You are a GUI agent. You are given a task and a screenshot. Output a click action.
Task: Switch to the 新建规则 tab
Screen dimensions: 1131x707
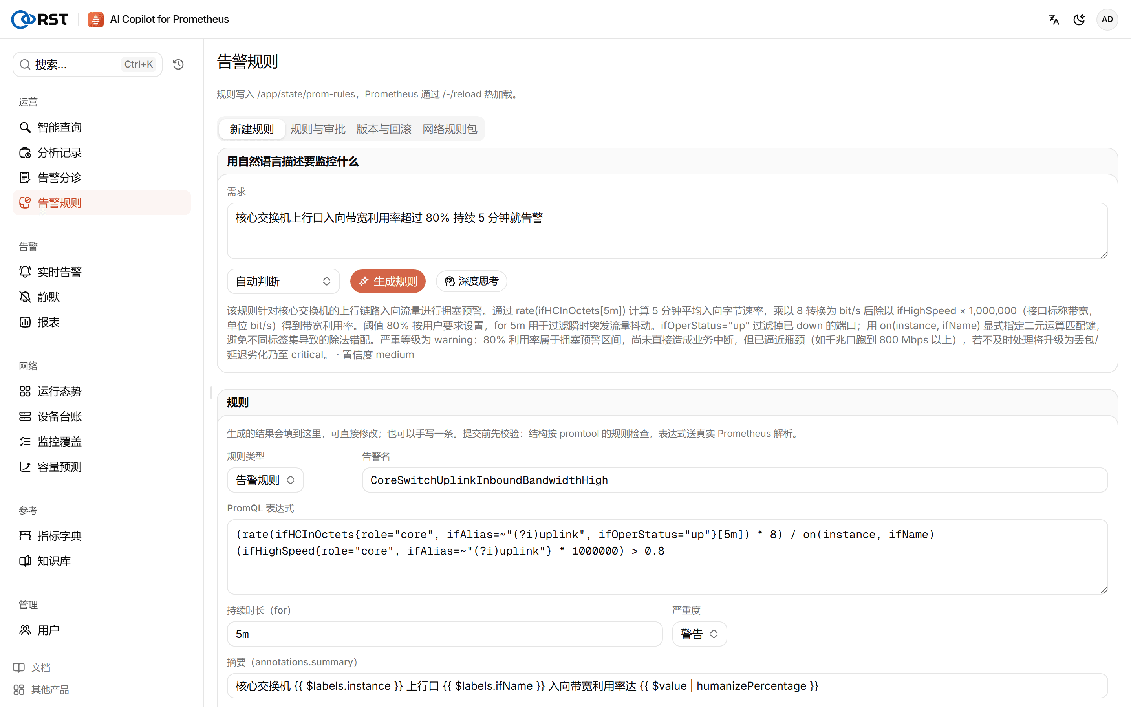[252, 129]
